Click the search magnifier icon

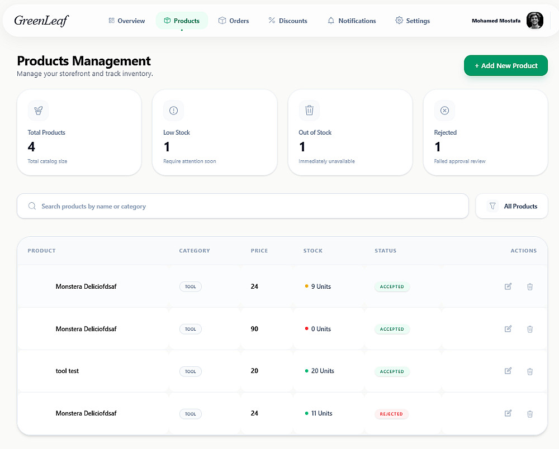click(x=32, y=206)
